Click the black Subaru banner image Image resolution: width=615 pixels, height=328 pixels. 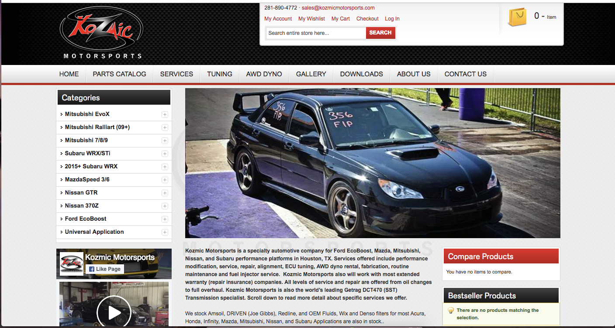tap(373, 163)
